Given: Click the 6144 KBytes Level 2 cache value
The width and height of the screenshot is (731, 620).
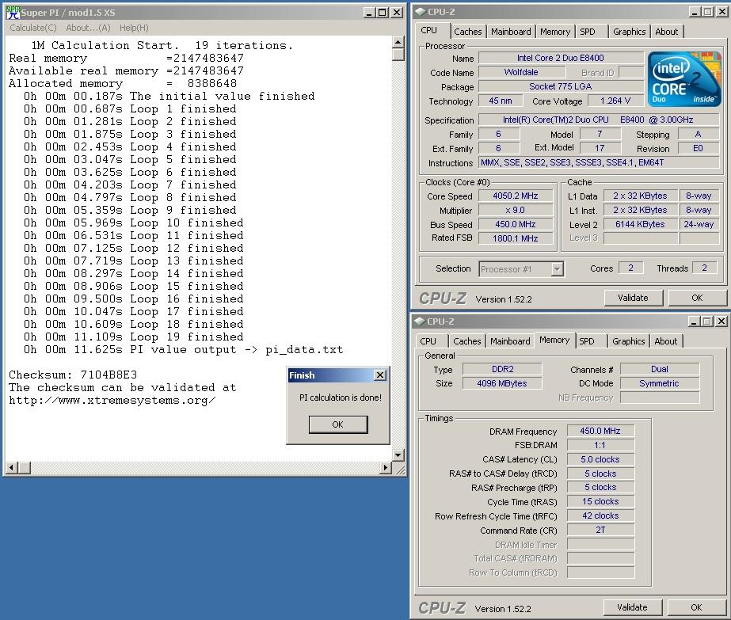Looking at the screenshot, I should [640, 224].
